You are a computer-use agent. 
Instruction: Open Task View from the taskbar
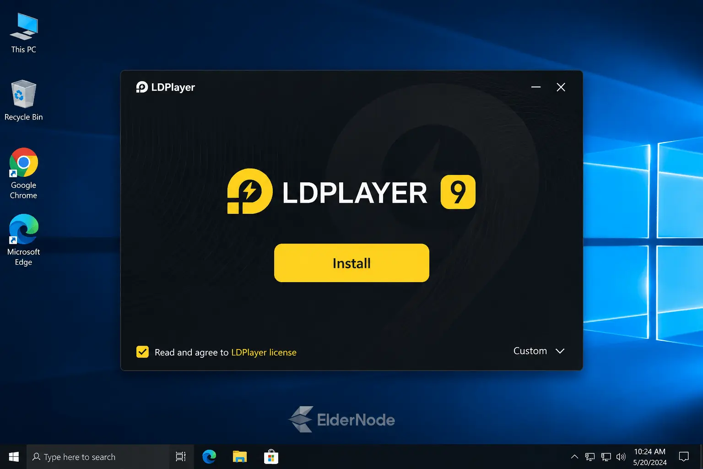pyautogui.click(x=181, y=457)
